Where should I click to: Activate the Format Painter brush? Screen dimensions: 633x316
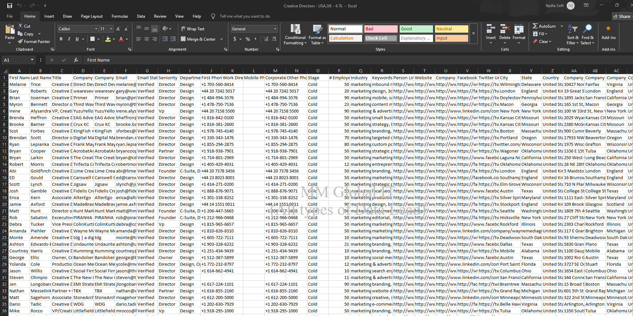pyautogui.click(x=21, y=42)
